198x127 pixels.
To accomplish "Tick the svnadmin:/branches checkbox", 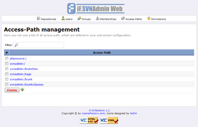I will click(7, 69).
